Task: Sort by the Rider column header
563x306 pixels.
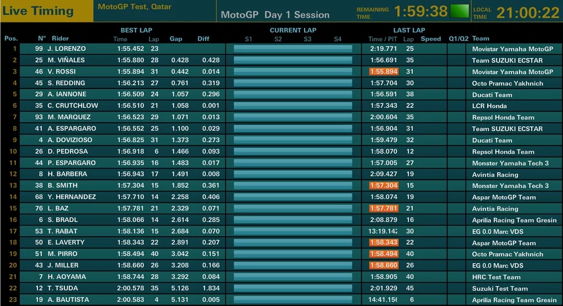Action: click(x=60, y=39)
